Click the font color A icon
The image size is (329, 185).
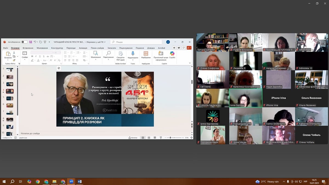[x=39, y=60]
